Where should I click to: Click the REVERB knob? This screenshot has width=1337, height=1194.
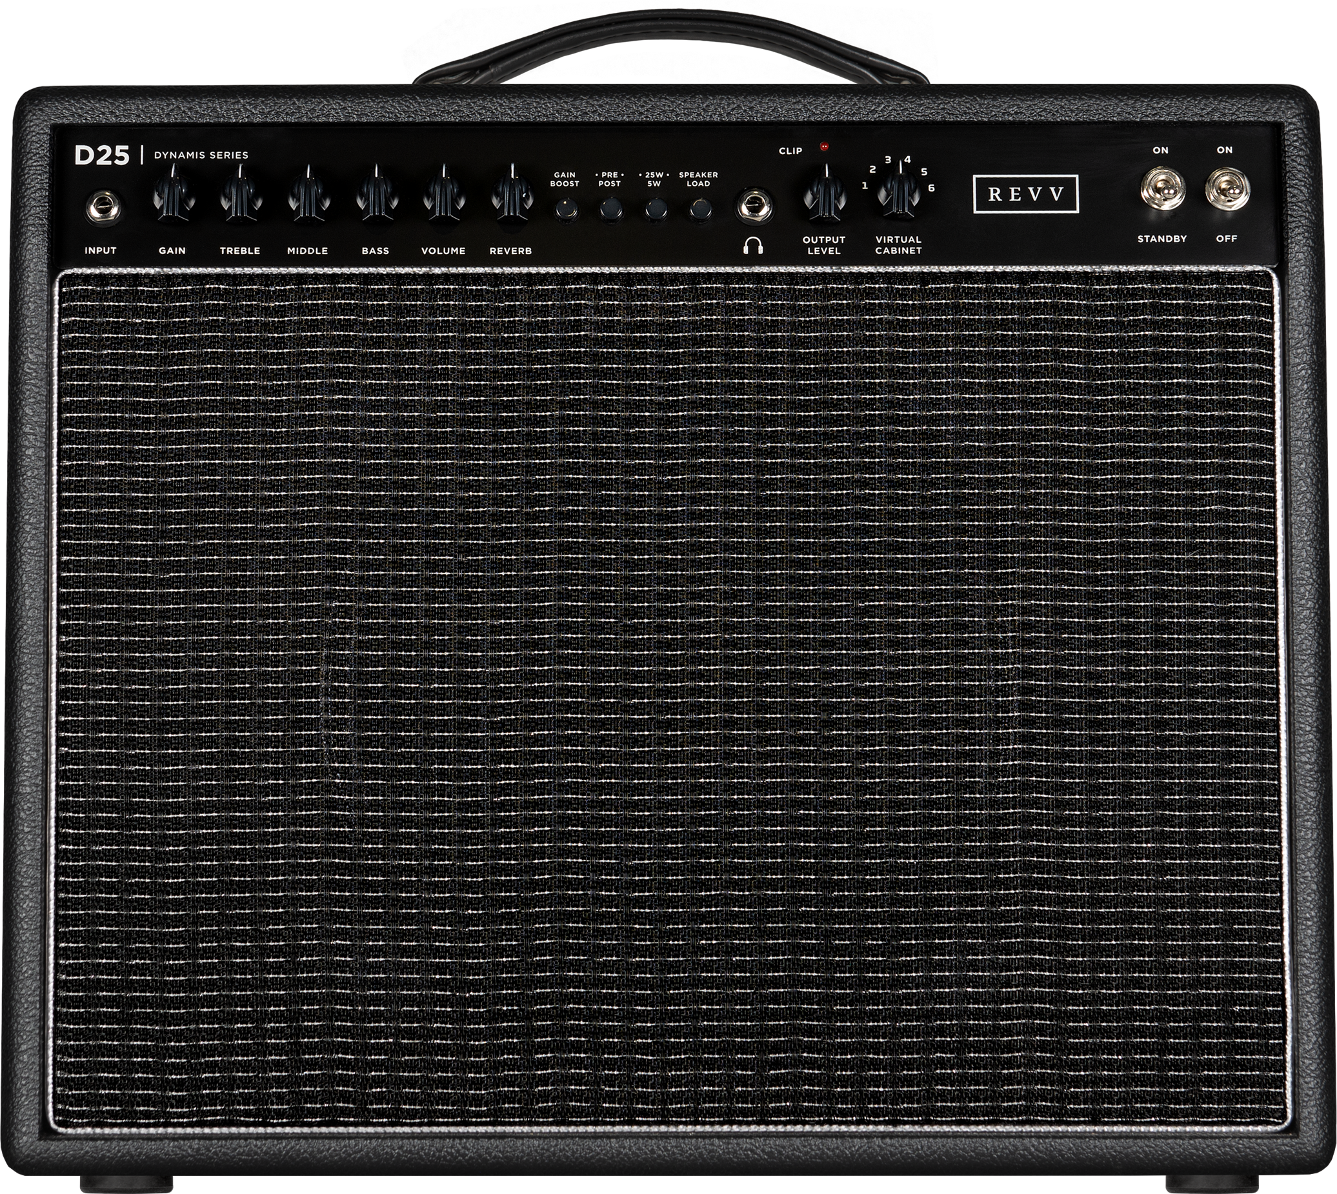pos(511,195)
